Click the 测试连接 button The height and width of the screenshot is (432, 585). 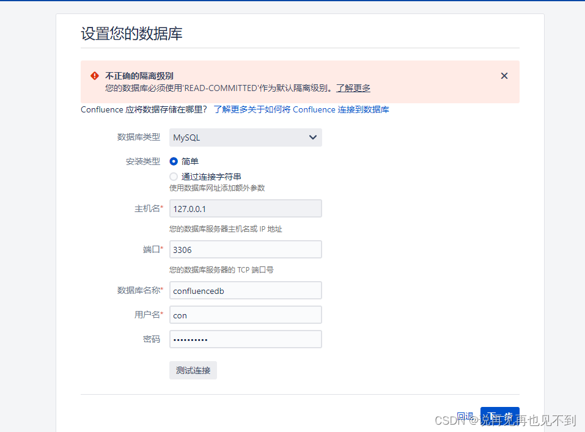(193, 370)
